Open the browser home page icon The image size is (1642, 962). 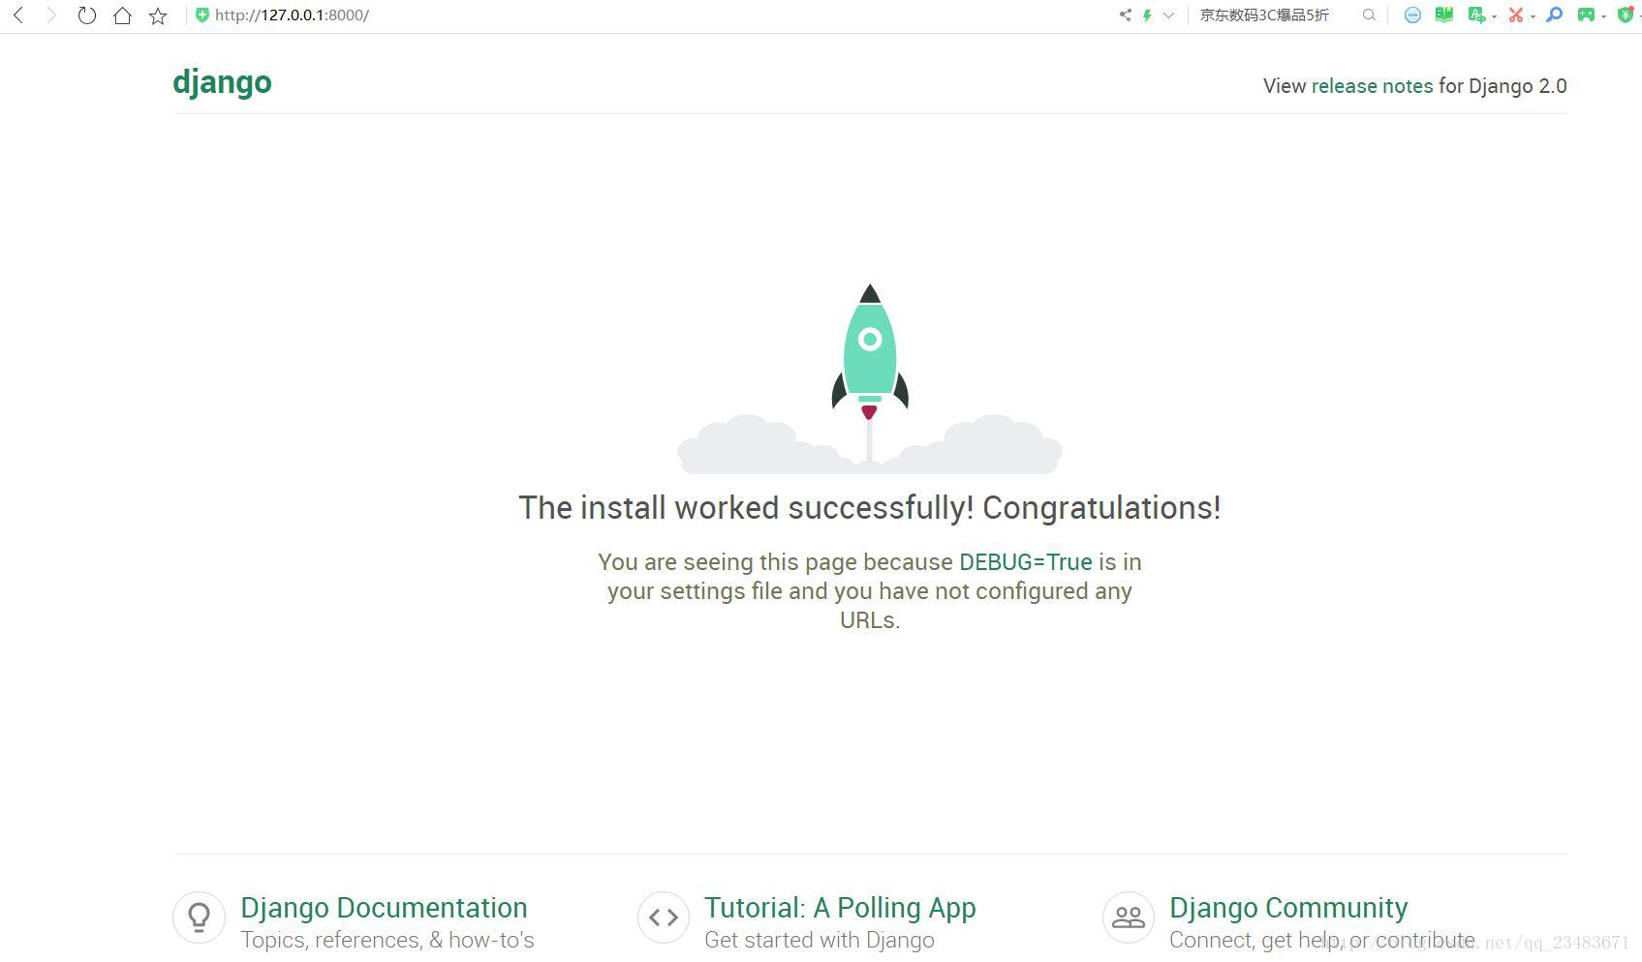click(122, 15)
